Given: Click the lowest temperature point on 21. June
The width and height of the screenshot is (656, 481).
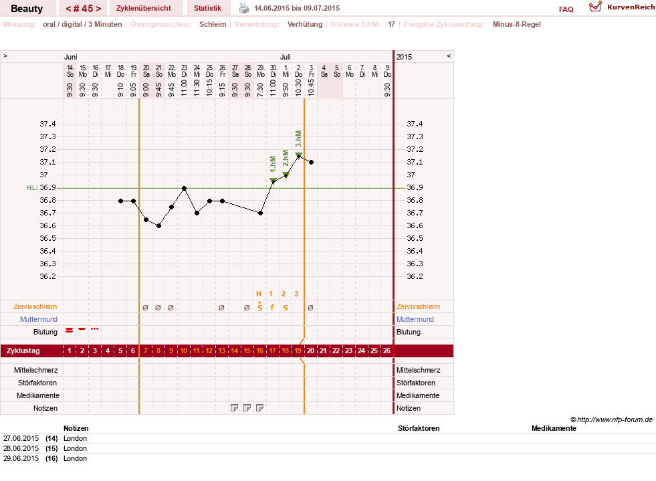Looking at the screenshot, I should pyautogui.click(x=159, y=225).
